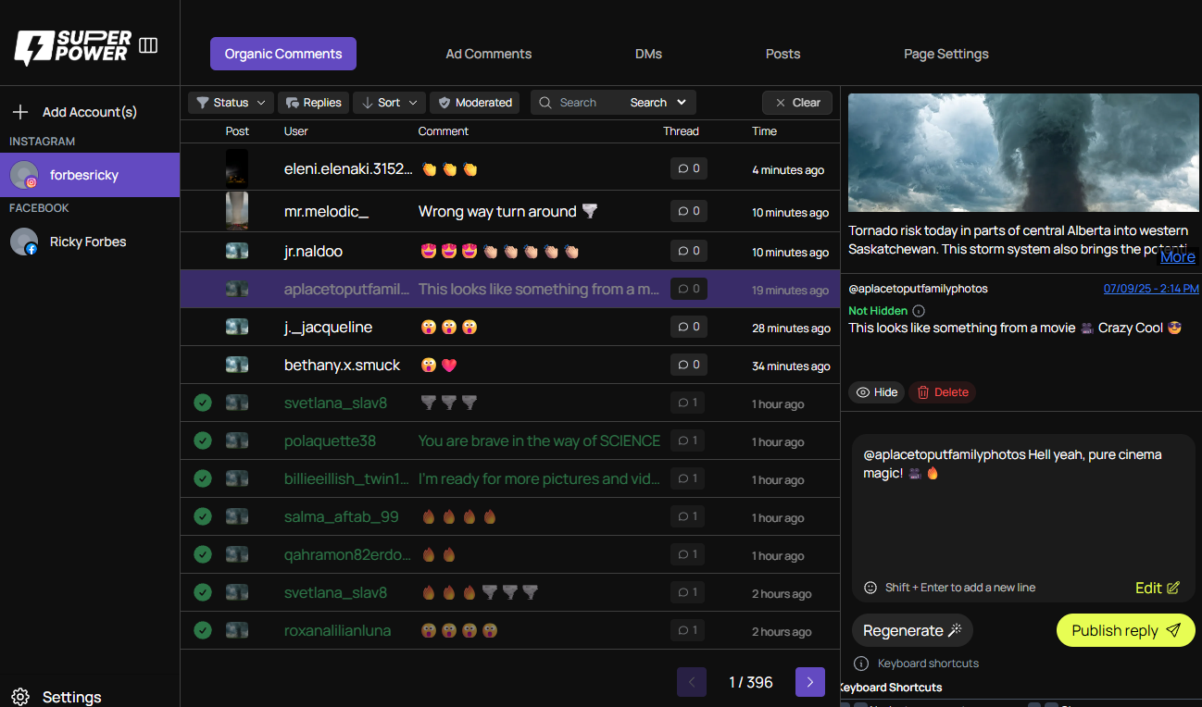
Task: Click 'You are brave in the way of SCIENCE'
Action: tap(539, 440)
